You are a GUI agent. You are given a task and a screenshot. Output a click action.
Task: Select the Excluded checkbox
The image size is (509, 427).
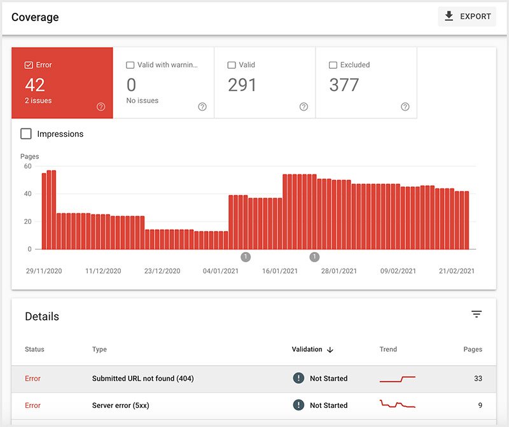click(332, 64)
